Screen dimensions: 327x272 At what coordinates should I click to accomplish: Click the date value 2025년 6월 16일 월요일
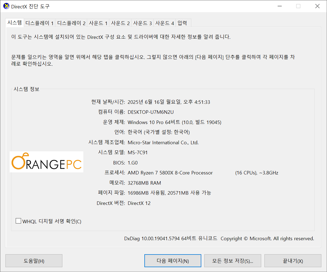pos(154,102)
